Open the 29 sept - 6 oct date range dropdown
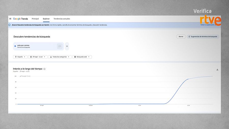 pyautogui.click(x=38, y=57)
